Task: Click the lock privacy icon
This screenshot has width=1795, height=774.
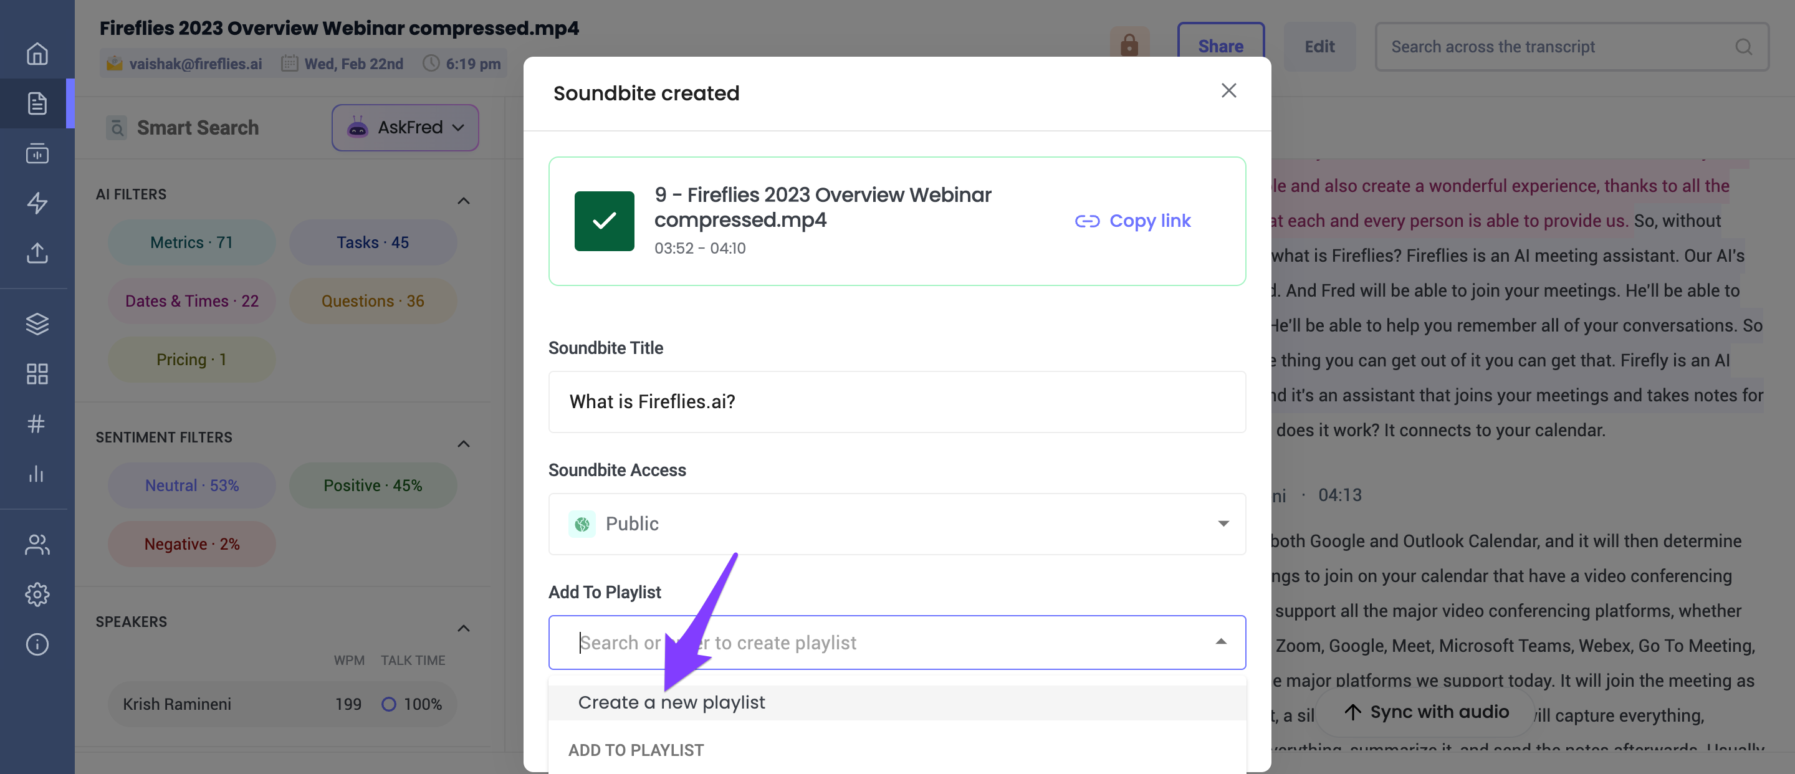Action: [x=1129, y=46]
